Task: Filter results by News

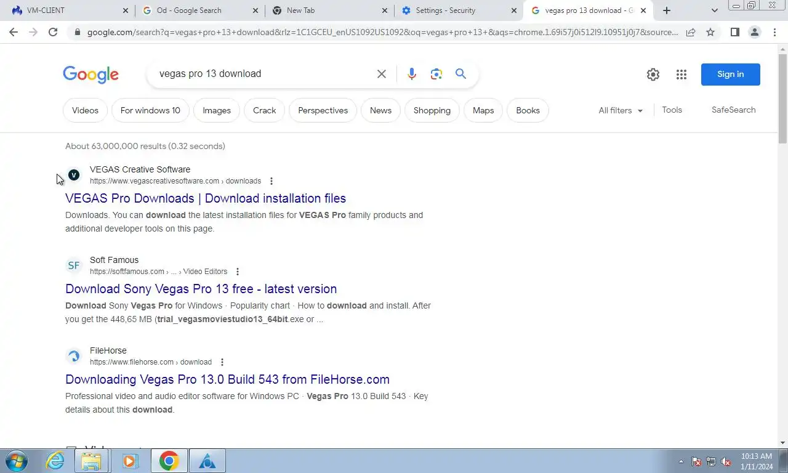Action: pyautogui.click(x=380, y=110)
